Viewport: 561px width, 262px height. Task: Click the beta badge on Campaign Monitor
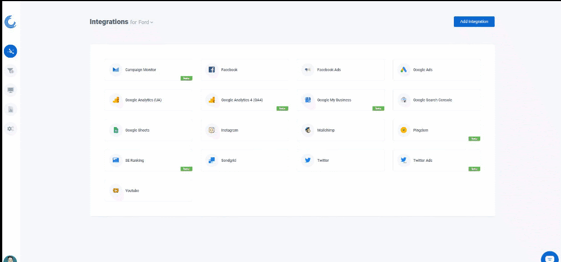[x=186, y=78]
